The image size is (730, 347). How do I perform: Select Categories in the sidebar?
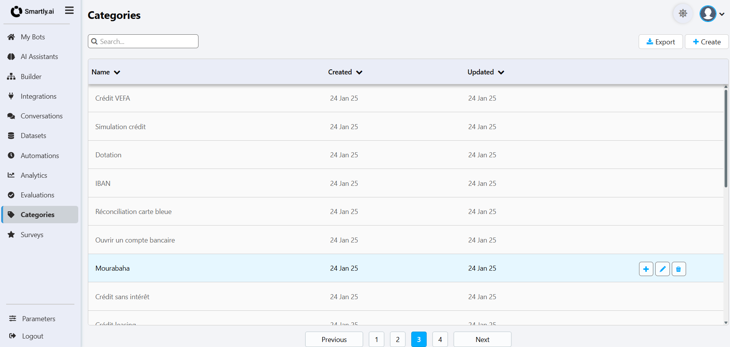[40, 215]
